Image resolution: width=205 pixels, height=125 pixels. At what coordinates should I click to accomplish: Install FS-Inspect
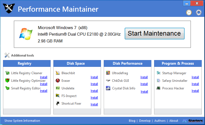pos(94,98)
